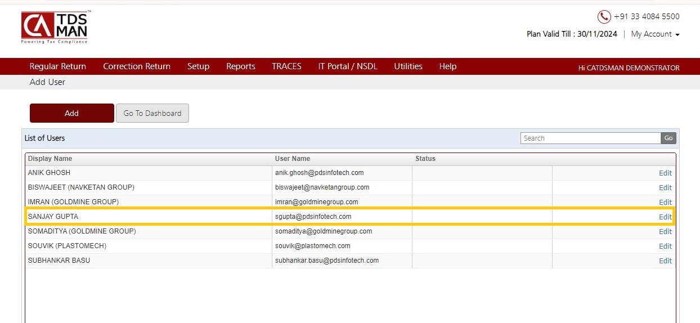Sort by the Display Name column header
Image resolution: width=700 pixels, height=323 pixels.
click(x=50, y=159)
